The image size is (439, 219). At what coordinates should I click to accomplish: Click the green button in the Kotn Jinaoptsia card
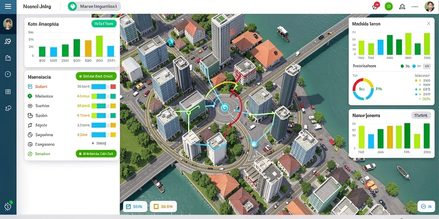click(x=104, y=24)
